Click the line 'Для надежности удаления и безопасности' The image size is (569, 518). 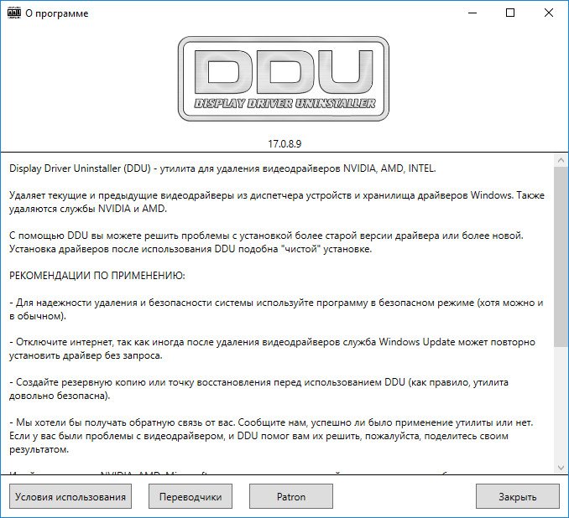point(276,309)
